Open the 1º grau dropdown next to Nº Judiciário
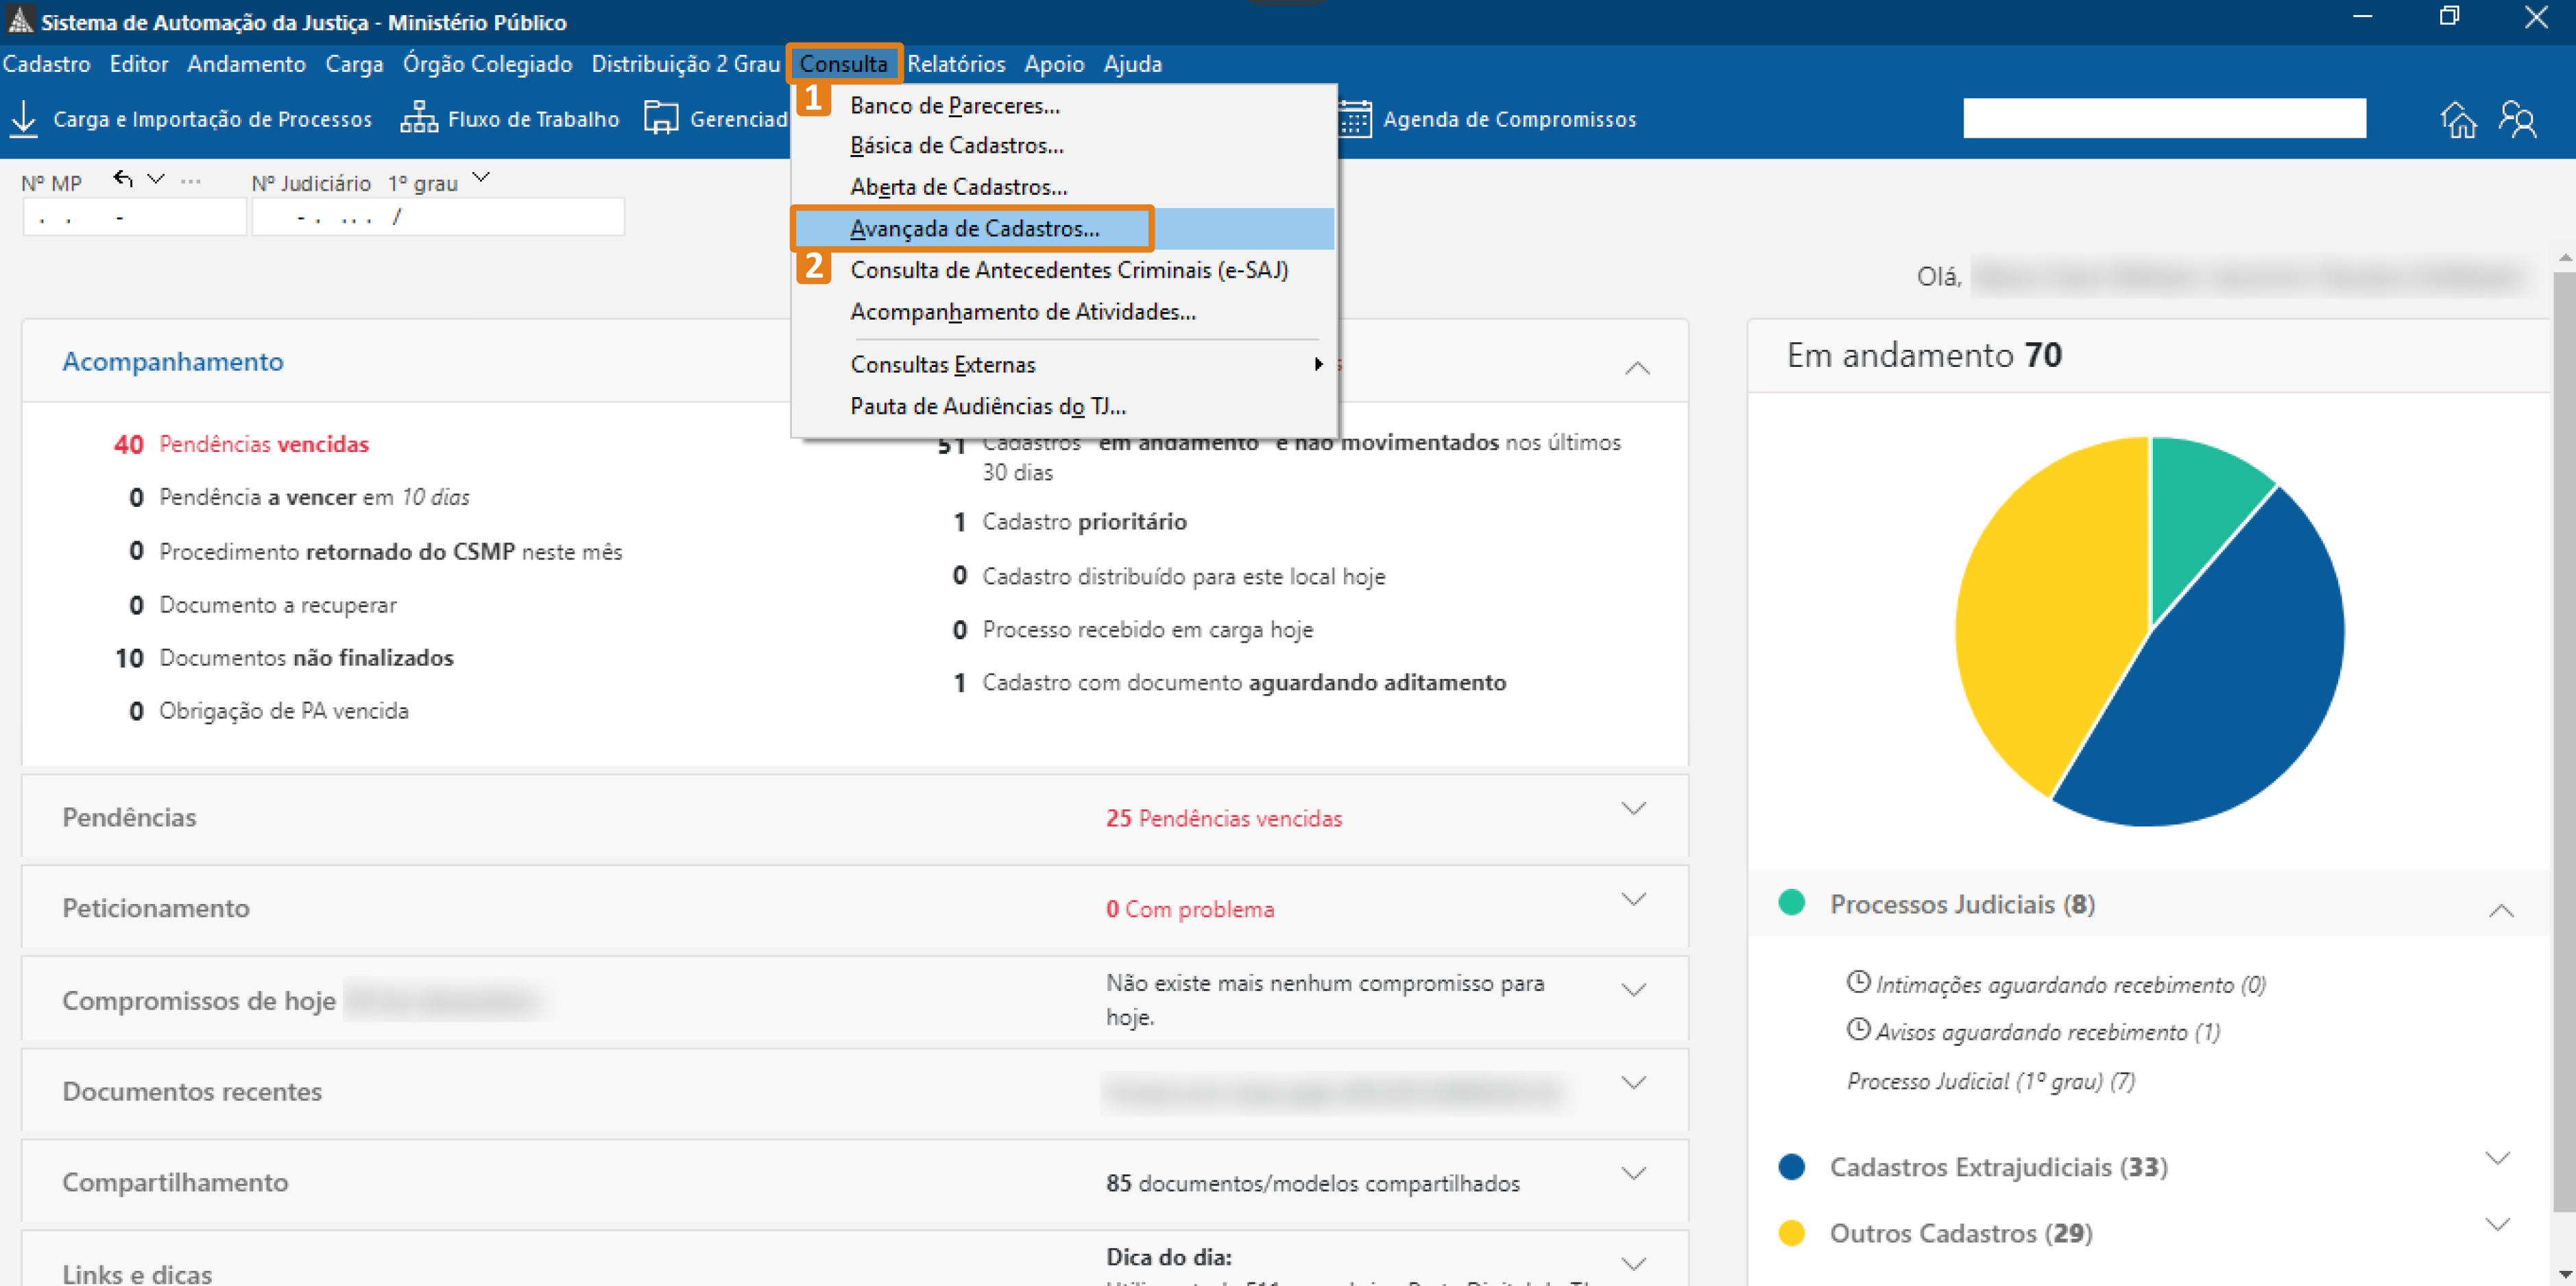The image size is (2576, 1286). point(481,177)
